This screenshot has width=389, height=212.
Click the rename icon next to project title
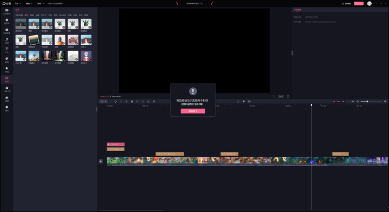[x=202, y=3]
